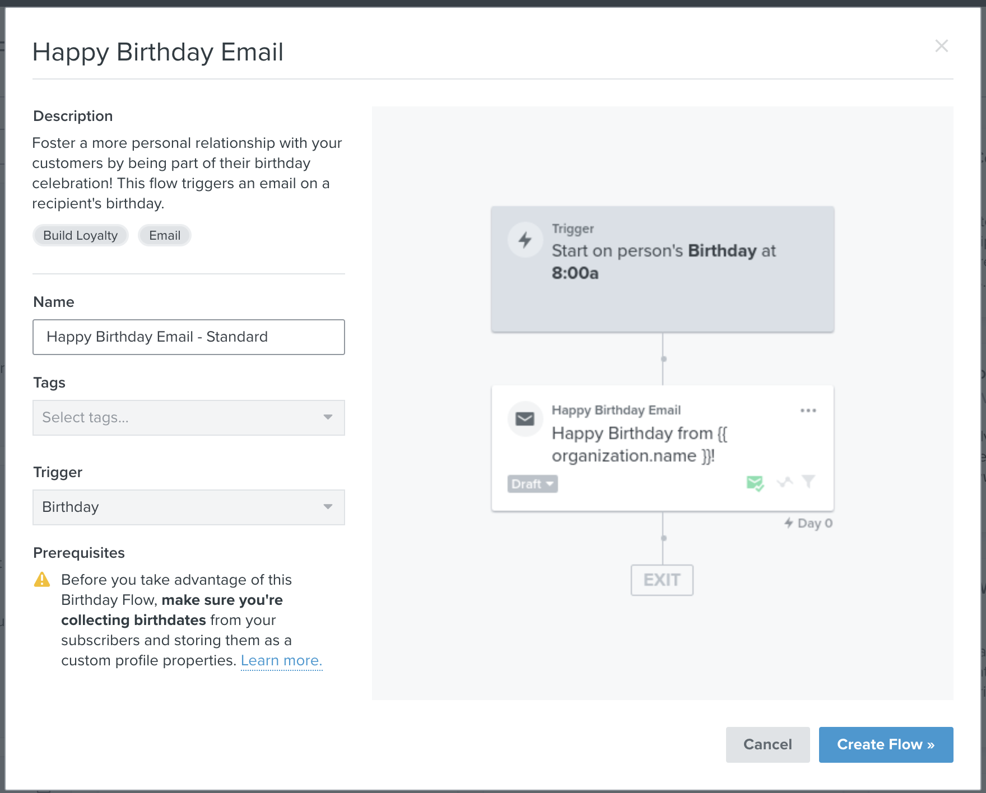Click the Create Flow button
This screenshot has height=793, width=986.
point(885,745)
